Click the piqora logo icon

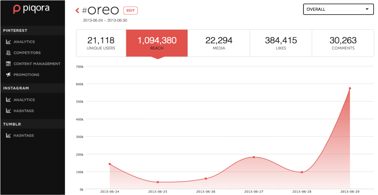coord(17,9)
